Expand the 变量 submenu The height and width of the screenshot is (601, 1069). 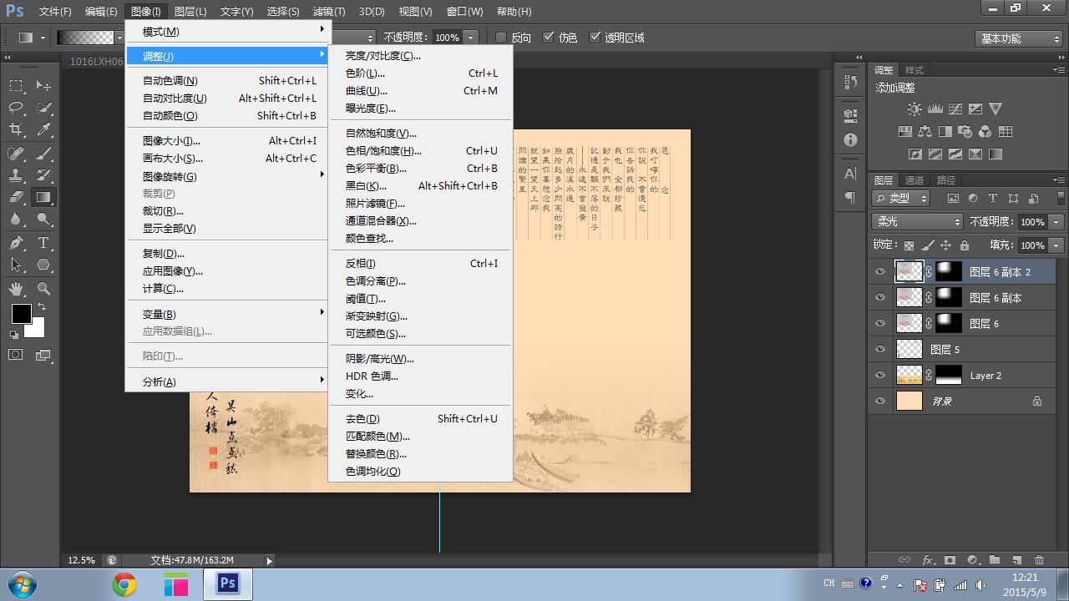pos(228,314)
